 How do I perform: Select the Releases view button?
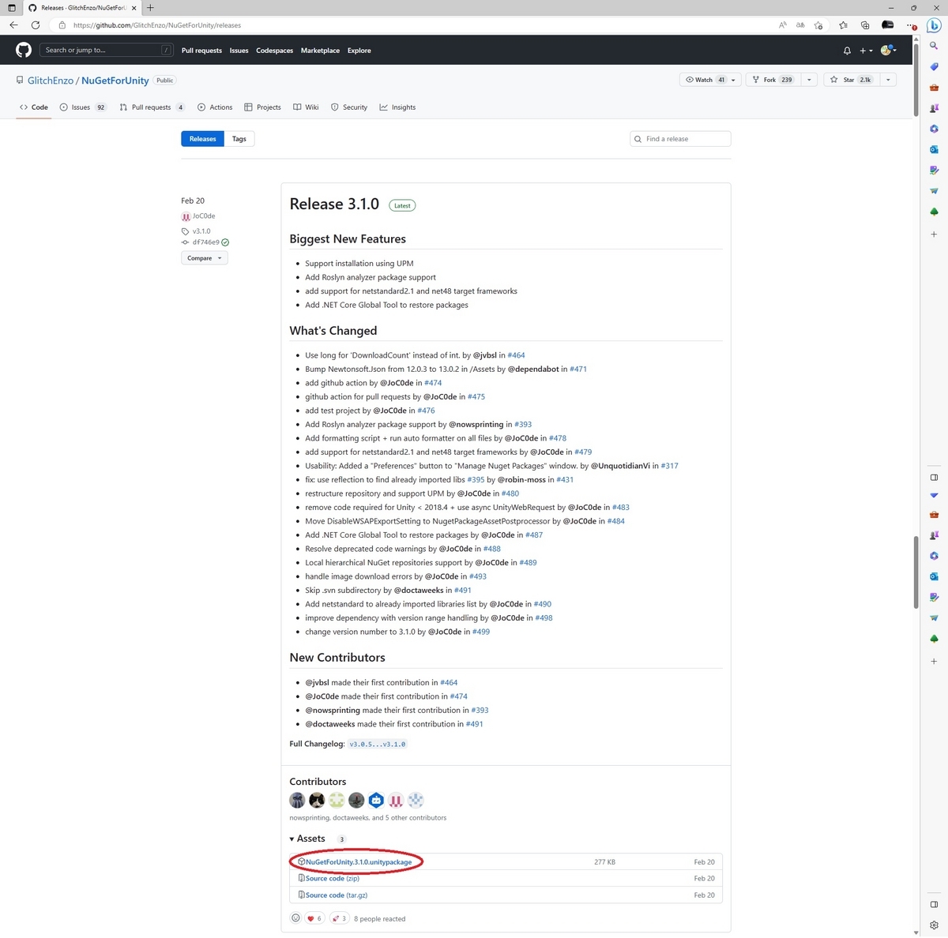(202, 139)
